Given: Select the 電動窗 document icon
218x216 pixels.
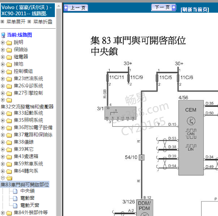Looking at the screenshot, I should pos(15,198).
